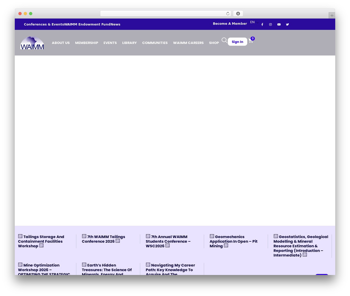Add a new browser tab

pos(332,16)
